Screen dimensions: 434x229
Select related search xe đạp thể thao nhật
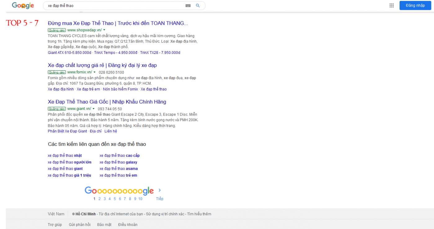(x=65, y=156)
